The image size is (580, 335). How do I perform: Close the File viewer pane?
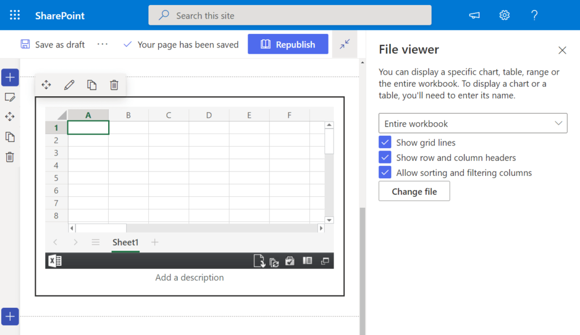coord(562,50)
